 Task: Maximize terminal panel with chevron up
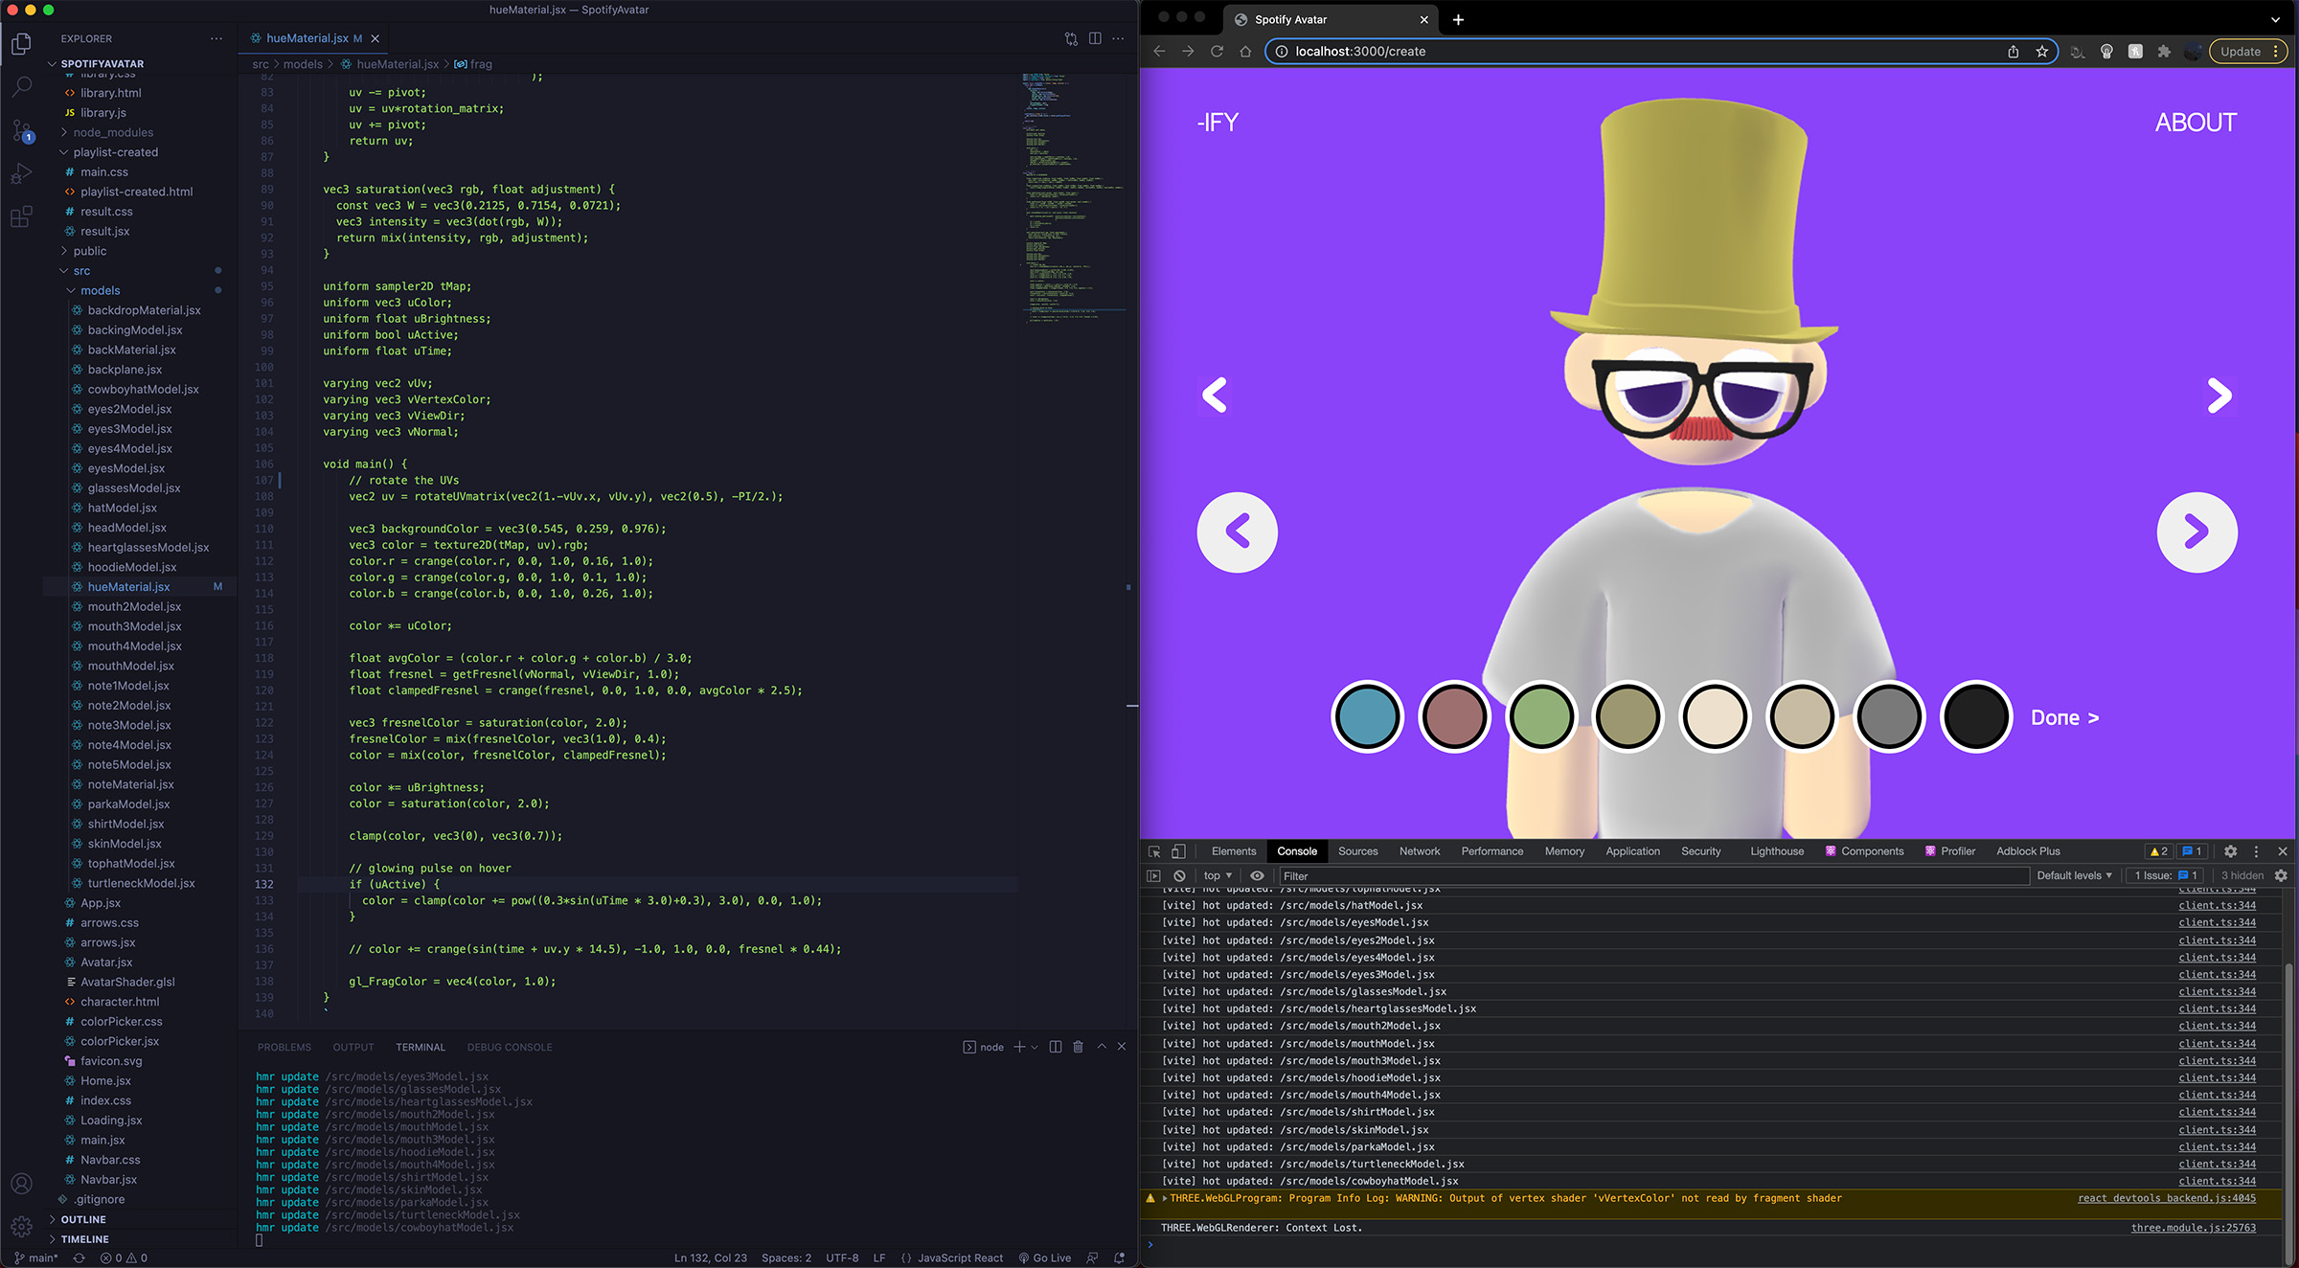1102,1047
